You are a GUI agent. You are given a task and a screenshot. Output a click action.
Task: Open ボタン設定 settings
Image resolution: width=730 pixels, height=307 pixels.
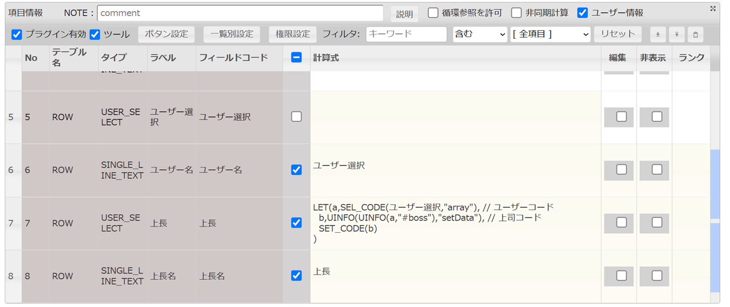[166, 34]
